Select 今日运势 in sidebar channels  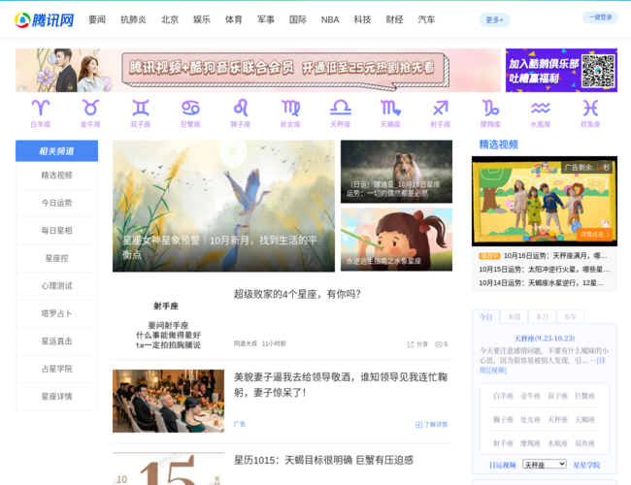pyautogui.click(x=56, y=203)
